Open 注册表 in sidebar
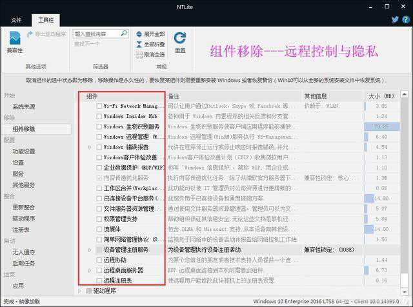Screen dimensions: 413x307 (x=21, y=230)
